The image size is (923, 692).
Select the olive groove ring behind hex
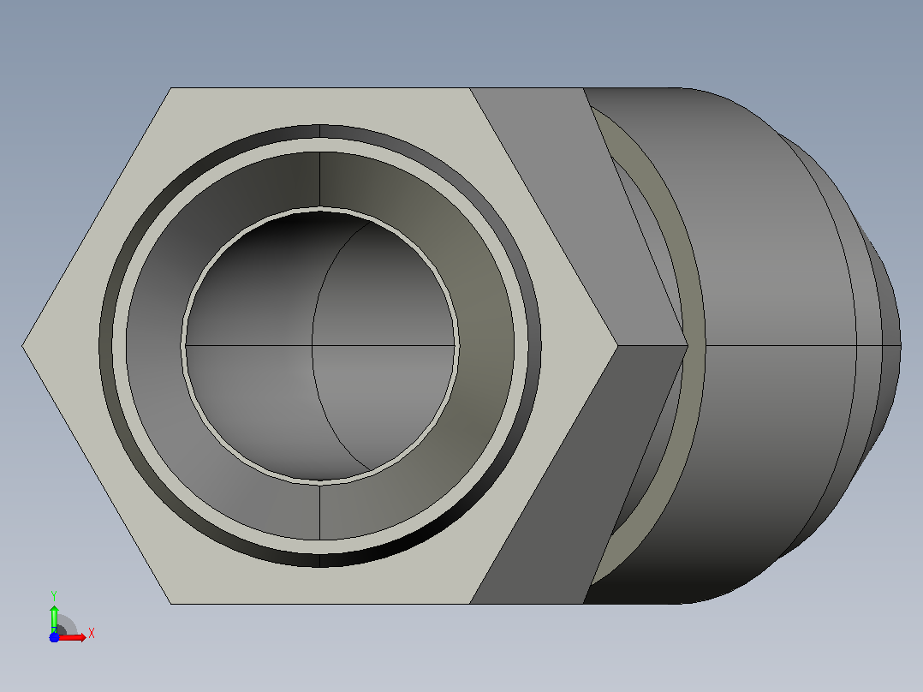point(694,346)
